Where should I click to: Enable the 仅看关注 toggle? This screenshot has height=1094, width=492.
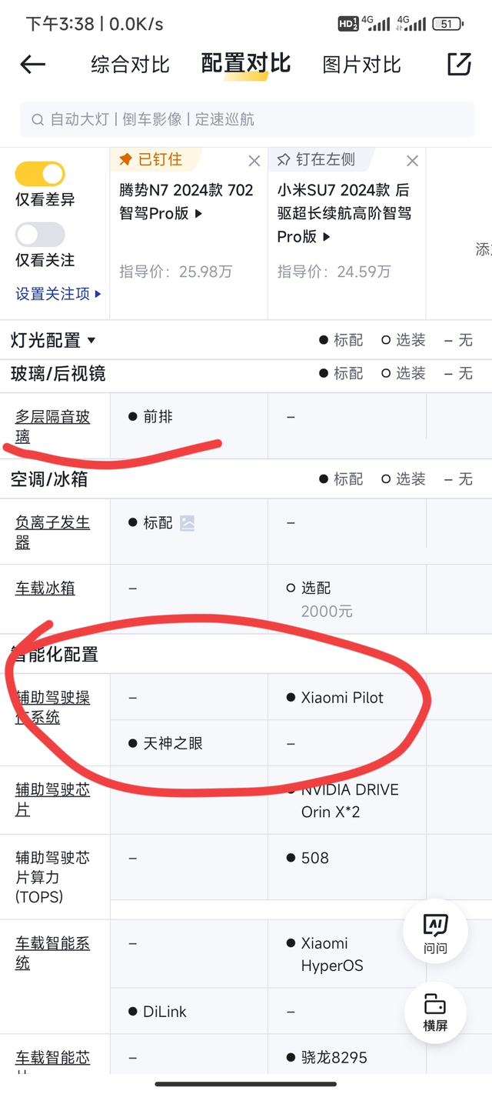tap(40, 235)
